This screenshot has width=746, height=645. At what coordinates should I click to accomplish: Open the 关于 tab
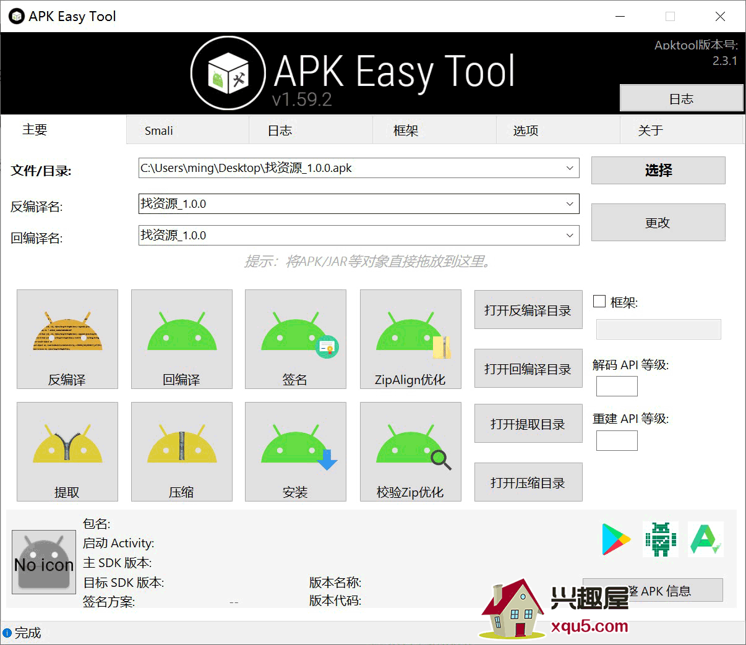682,130
